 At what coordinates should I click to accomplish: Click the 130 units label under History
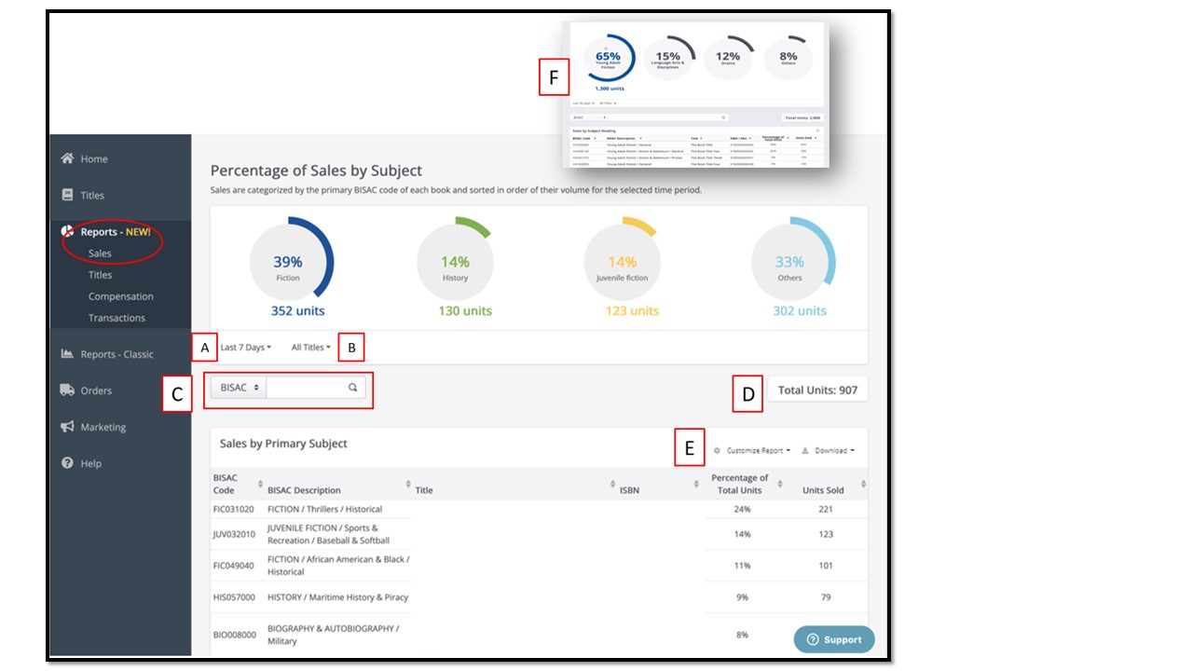pyautogui.click(x=464, y=310)
